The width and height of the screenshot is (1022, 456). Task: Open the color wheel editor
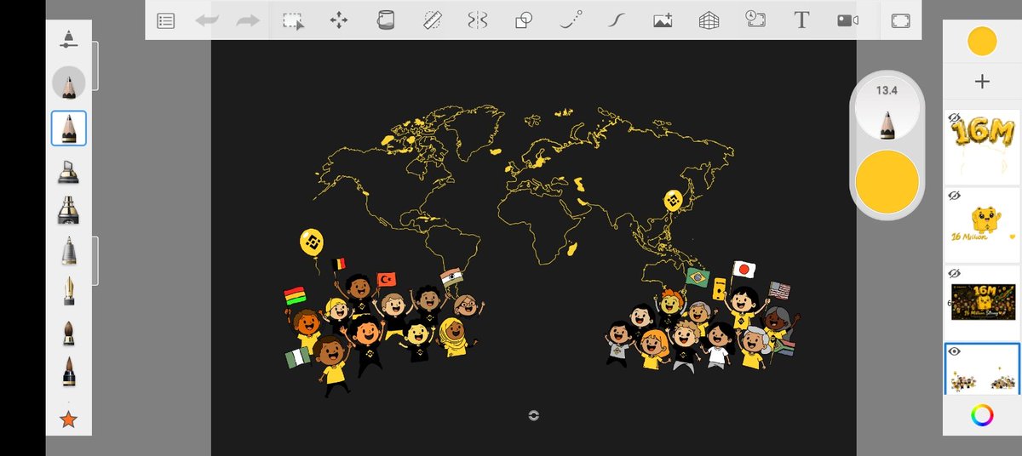(x=982, y=415)
